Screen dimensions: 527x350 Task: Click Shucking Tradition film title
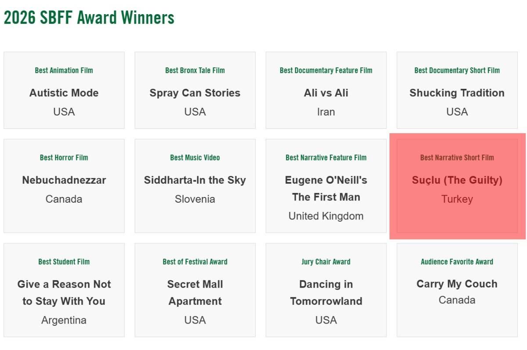pyautogui.click(x=457, y=93)
